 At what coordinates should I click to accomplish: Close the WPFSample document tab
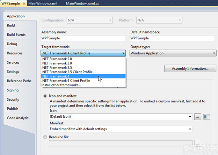24,3
